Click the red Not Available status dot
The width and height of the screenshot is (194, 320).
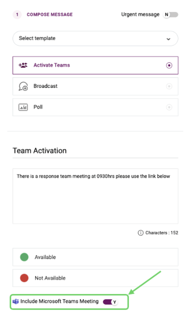tap(24, 278)
